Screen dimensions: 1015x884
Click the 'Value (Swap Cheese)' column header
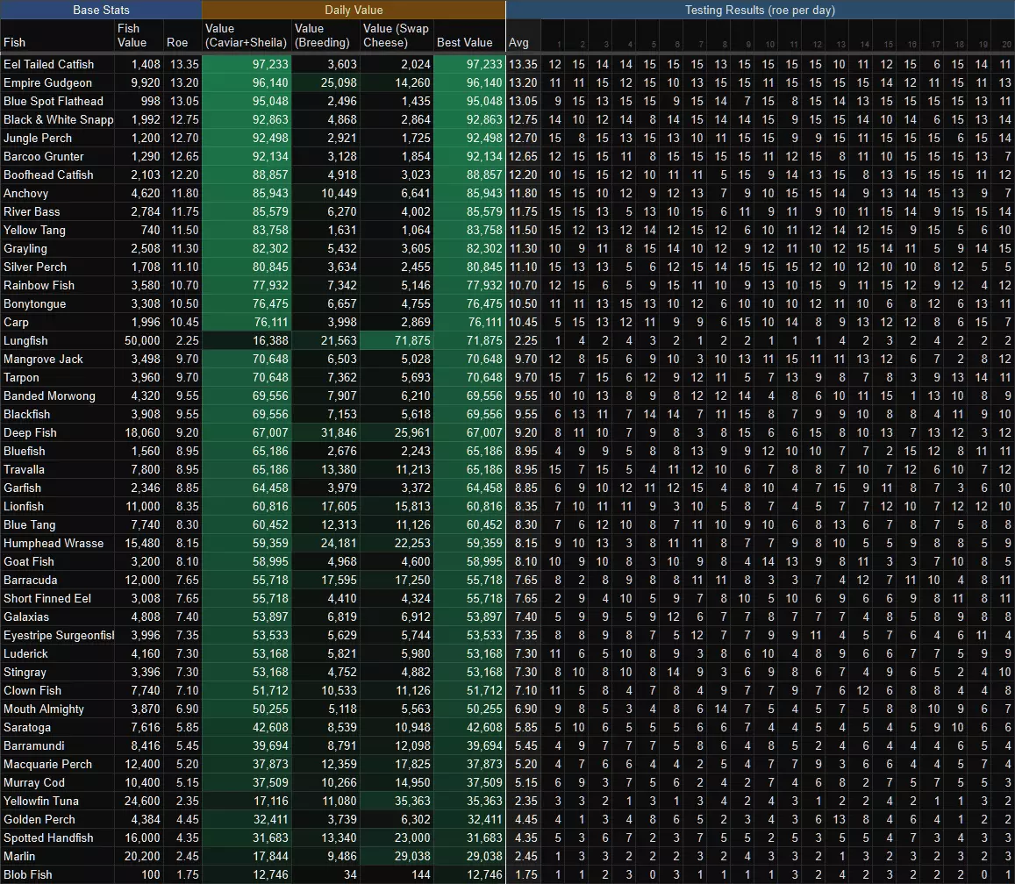(x=396, y=36)
